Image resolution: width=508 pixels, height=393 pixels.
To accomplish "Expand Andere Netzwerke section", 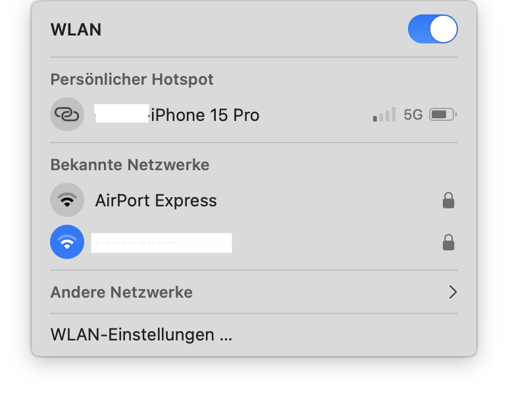I will point(254,292).
